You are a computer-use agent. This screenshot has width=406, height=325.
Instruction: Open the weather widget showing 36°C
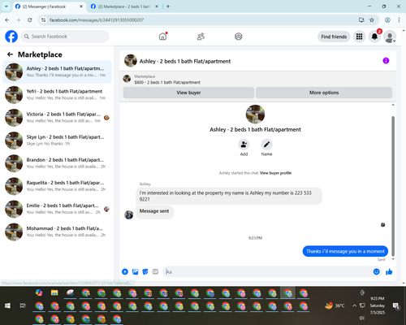click(335, 305)
